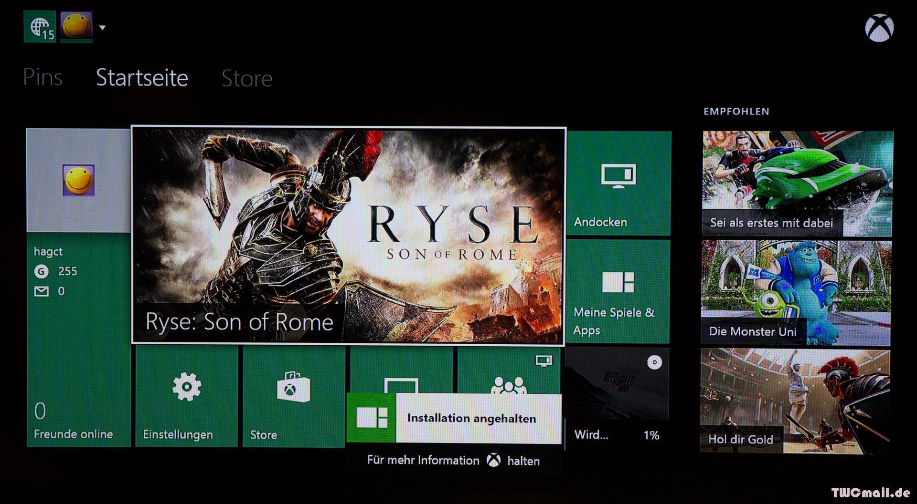
Task: Open Meine Spiele & Apps tile
Action: point(618,292)
